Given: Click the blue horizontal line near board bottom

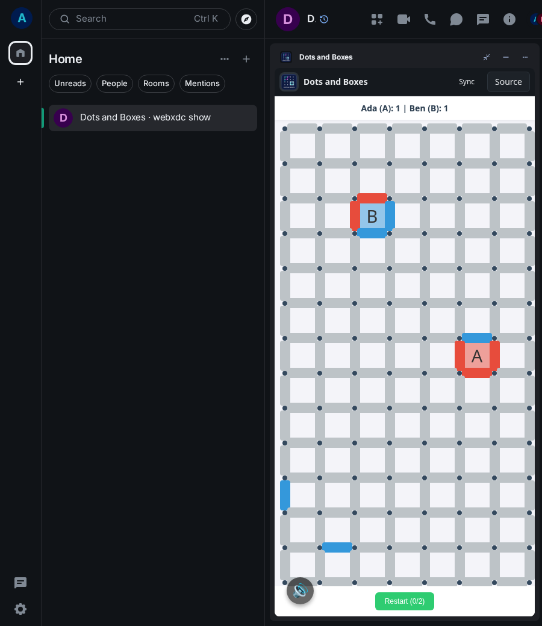Looking at the screenshot, I should click(x=337, y=547).
